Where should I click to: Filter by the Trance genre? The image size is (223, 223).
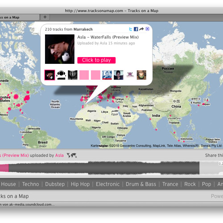(170, 184)
